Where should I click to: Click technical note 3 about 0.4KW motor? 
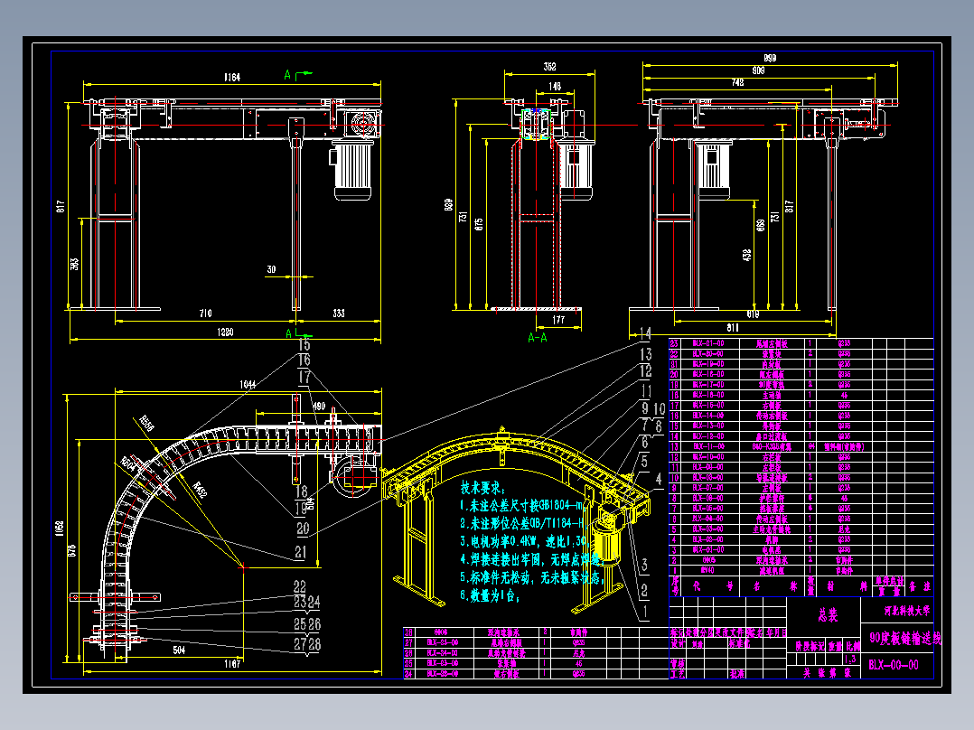(x=524, y=541)
